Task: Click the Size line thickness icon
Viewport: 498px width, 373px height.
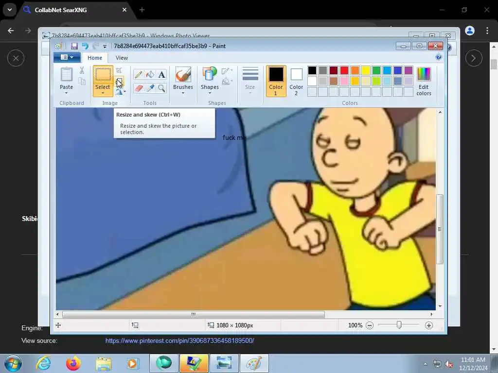Action: (250, 74)
